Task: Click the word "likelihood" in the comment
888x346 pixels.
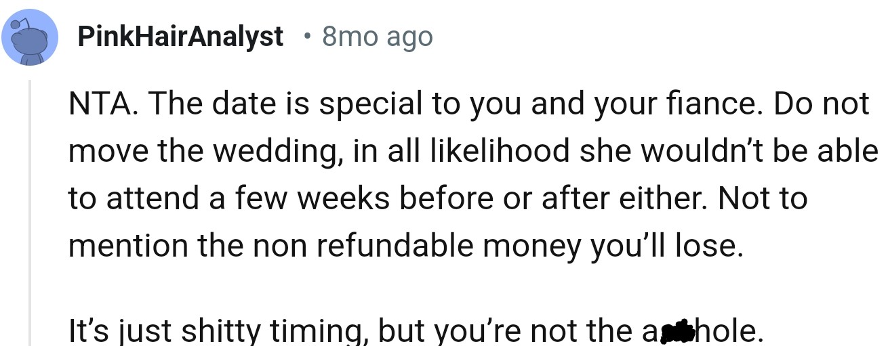Action: pyautogui.click(x=500, y=150)
